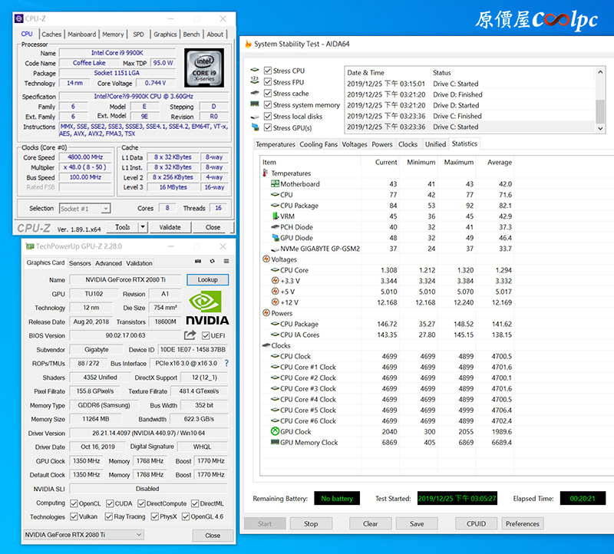Click CPU-Z Validate button
Screen dimensions: 614x554
(x=170, y=227)
